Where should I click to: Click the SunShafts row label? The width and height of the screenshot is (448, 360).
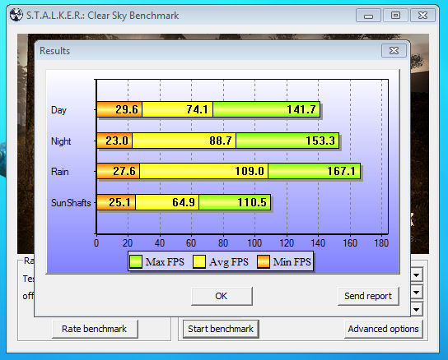pyautogui.click(x=71, y=203)
